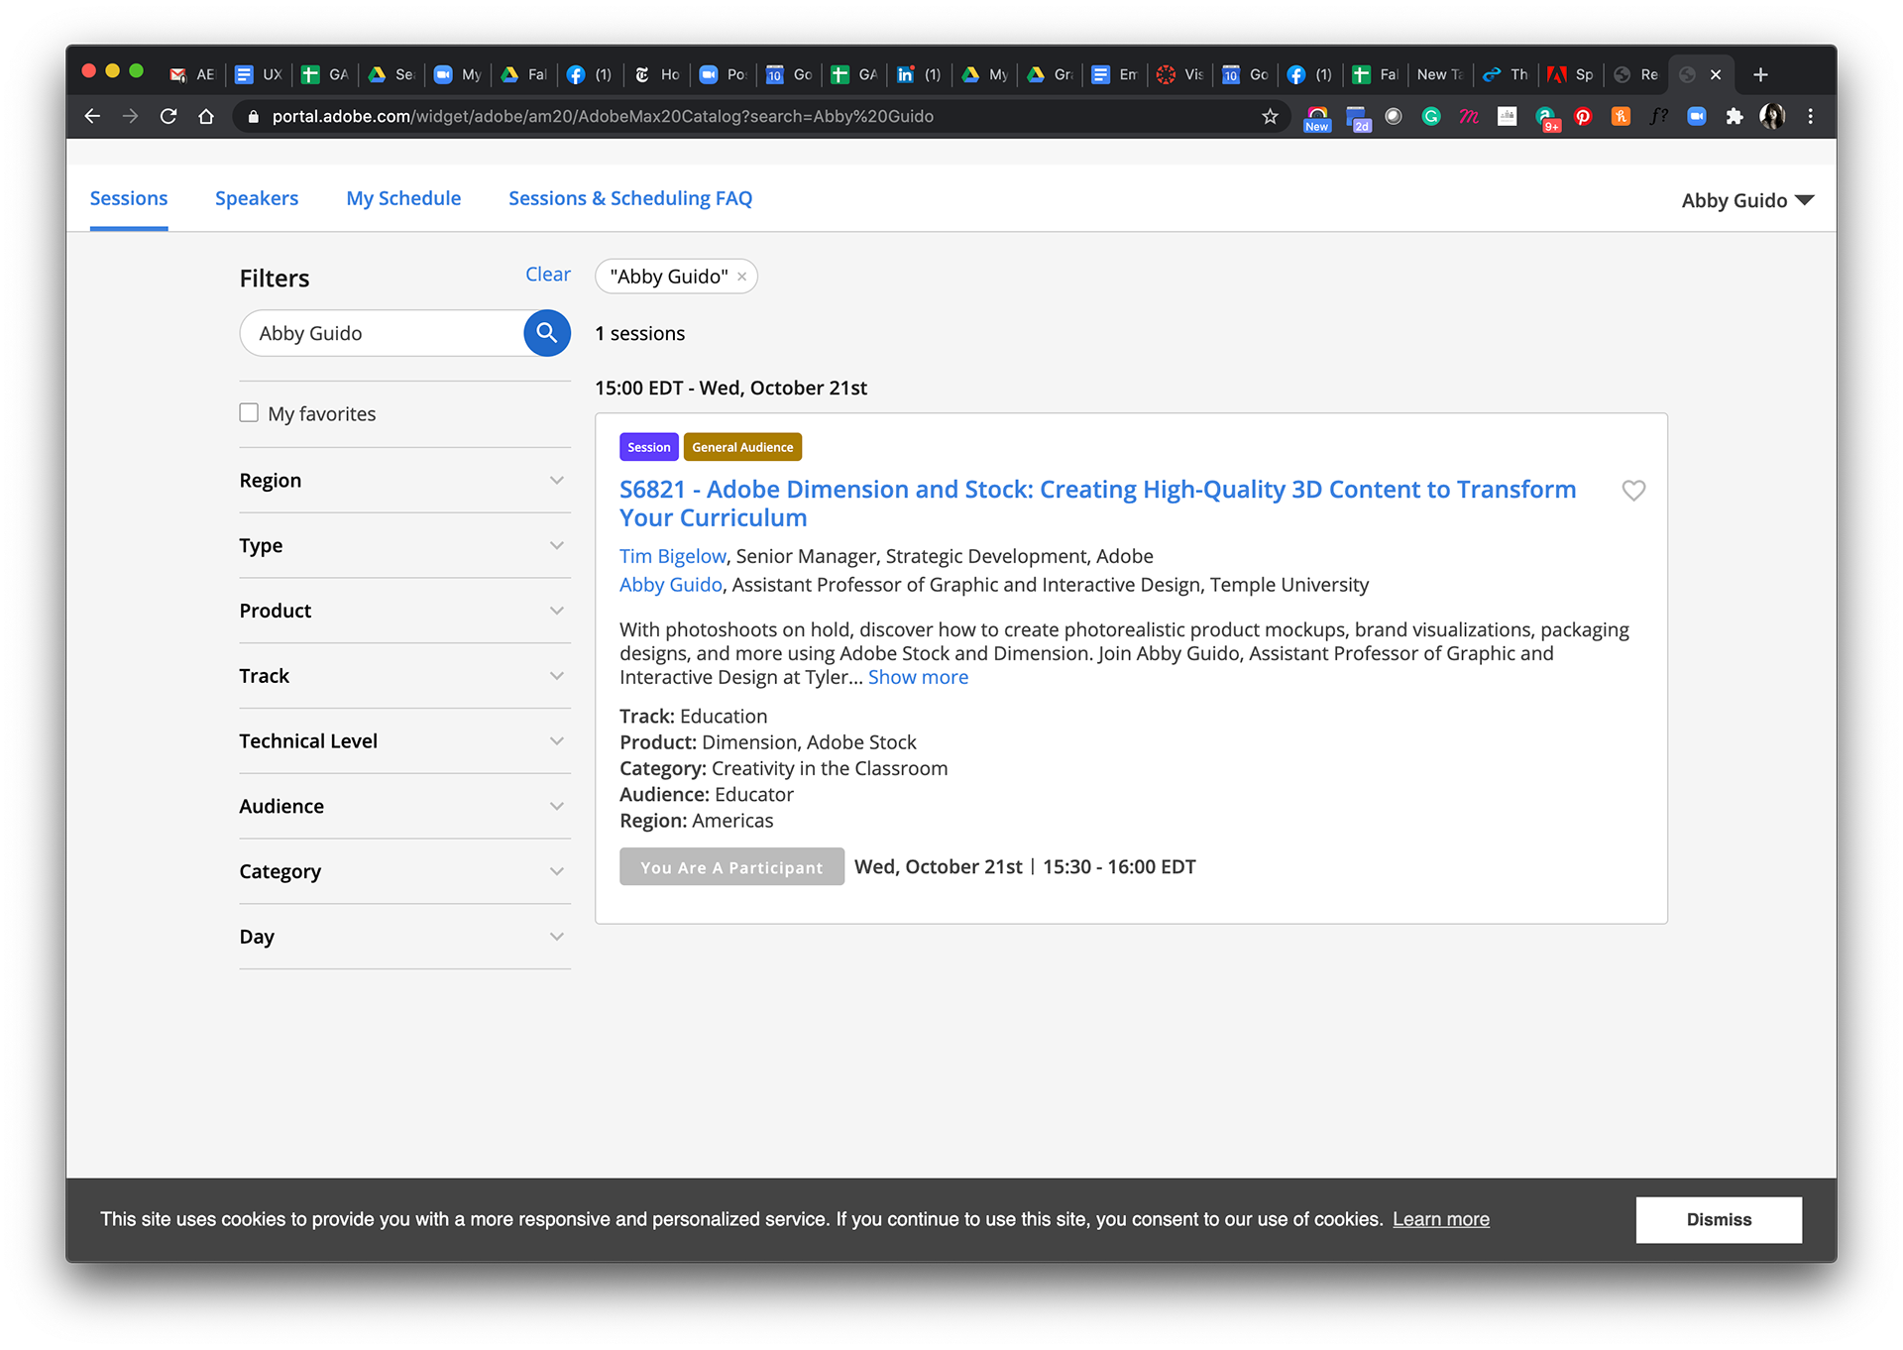Open the Chrome extensions puzzle menu
The image size is (1903, 1350).
tap(1735, 116)
